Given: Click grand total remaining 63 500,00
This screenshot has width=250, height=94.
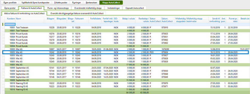Looking at the screenshot, I should (x=145, y=92).
